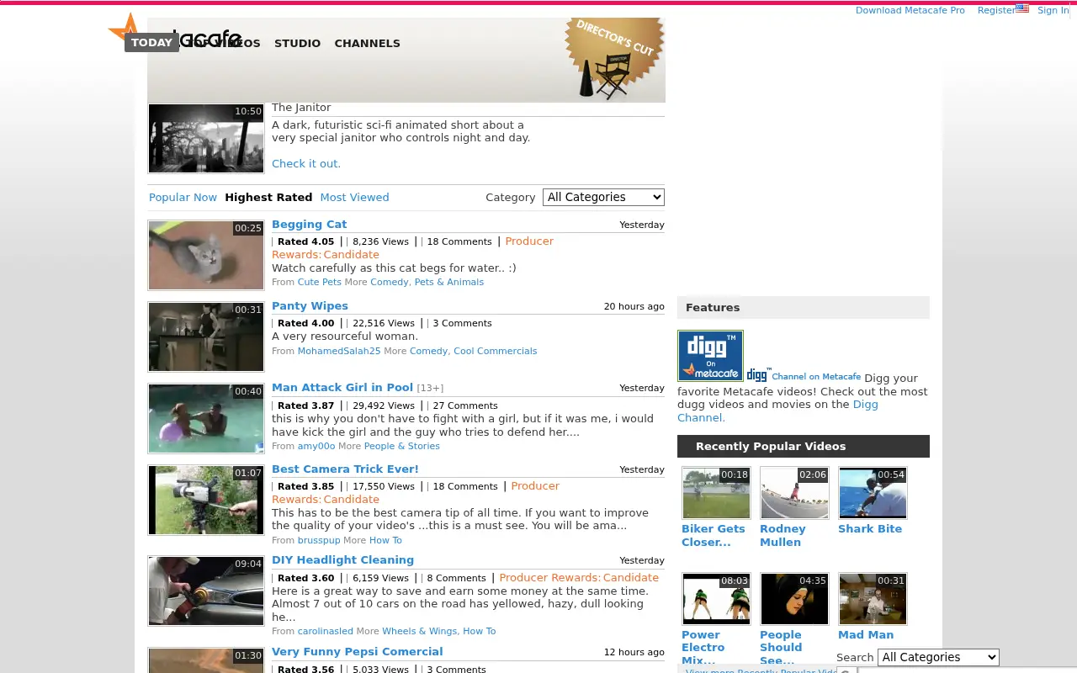Expand the Search All Categories dropdown
This screenshot has height=673, width=1077.
click(x=938, y=657)
